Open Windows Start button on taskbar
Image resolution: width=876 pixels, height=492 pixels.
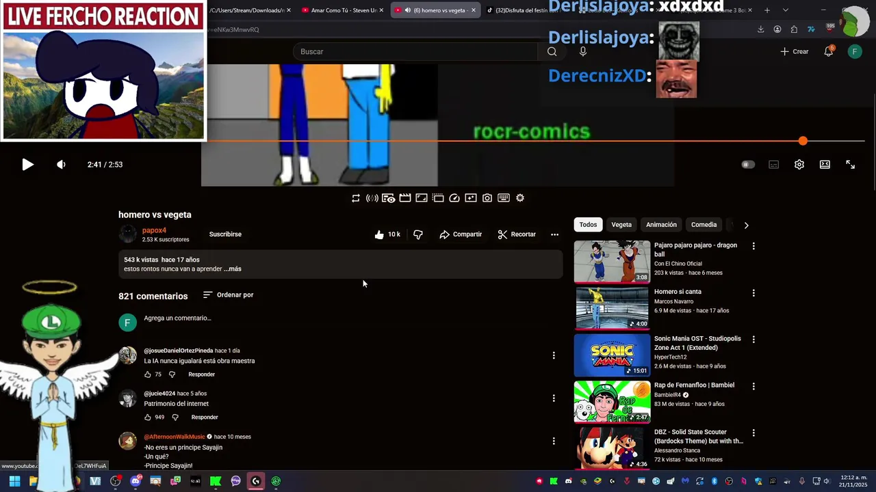(x=14, y=481)
